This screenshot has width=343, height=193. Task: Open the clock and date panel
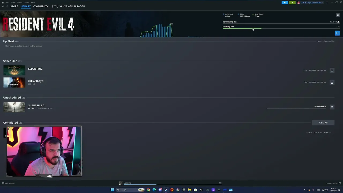334,190
